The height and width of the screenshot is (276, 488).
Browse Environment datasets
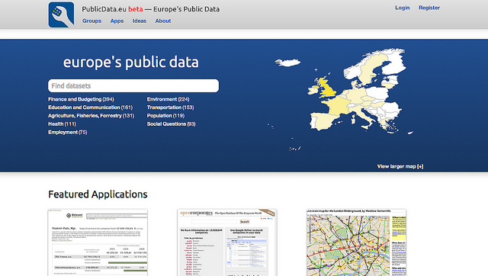(168, 99)
